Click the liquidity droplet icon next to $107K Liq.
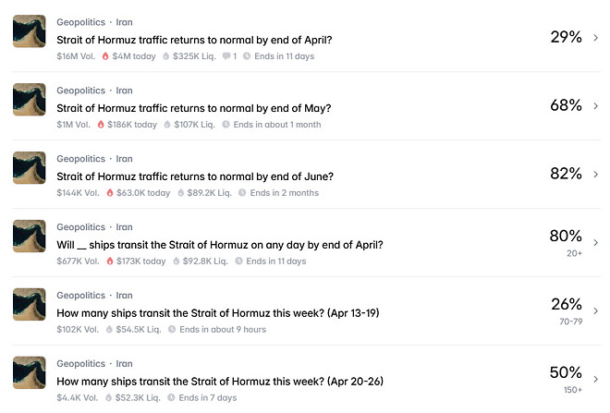 (166, 125)
